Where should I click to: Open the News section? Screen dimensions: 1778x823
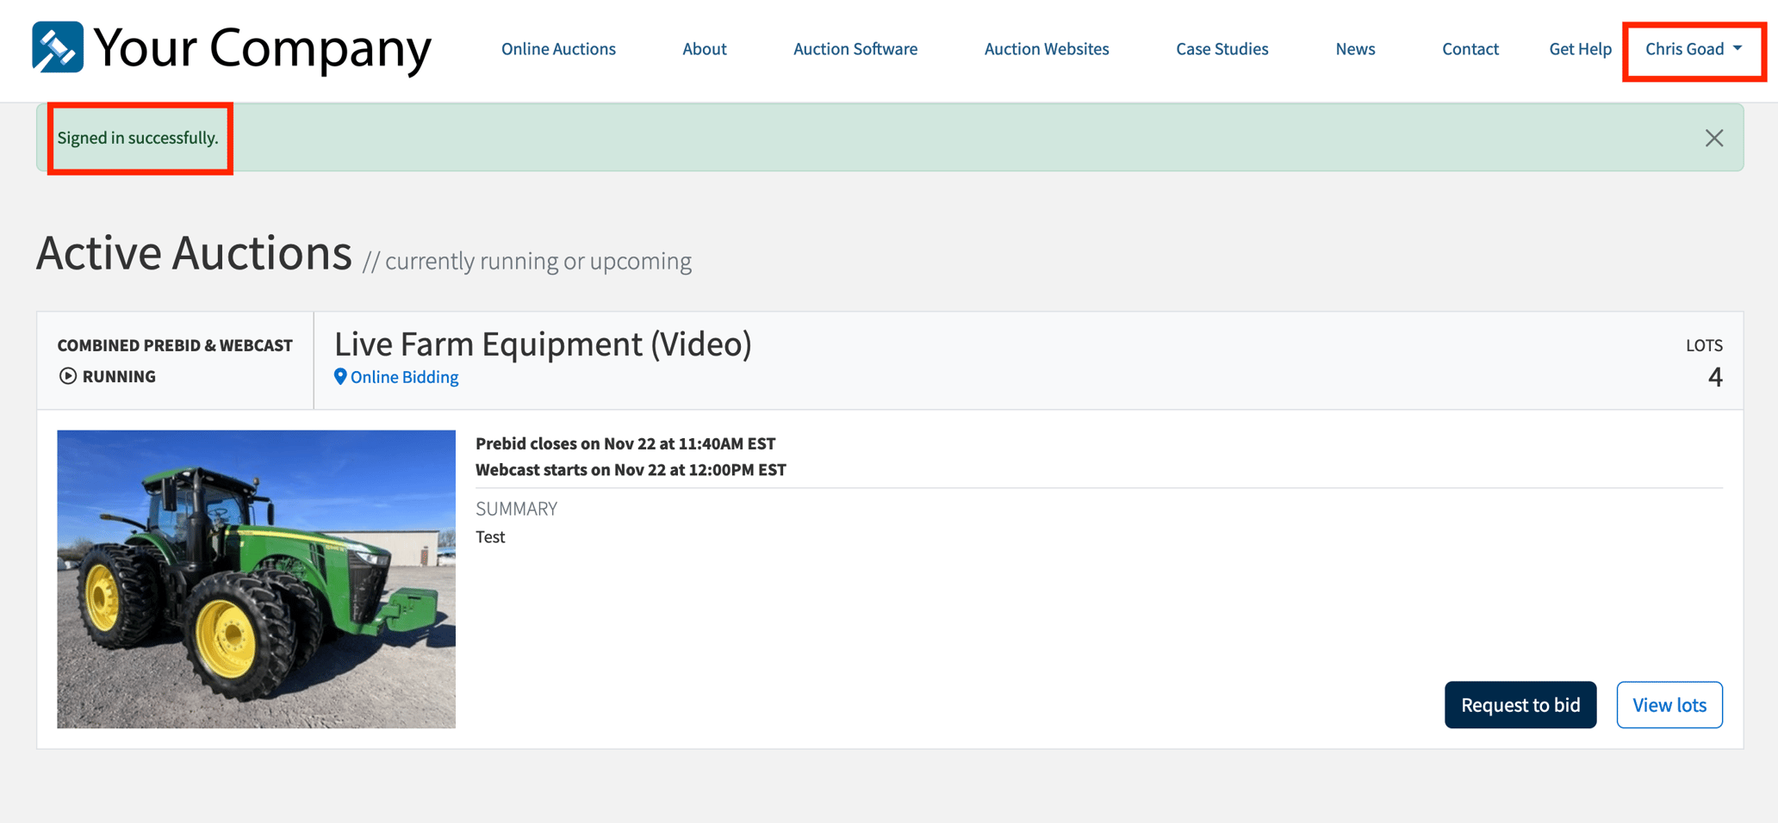coord(1355,49)
